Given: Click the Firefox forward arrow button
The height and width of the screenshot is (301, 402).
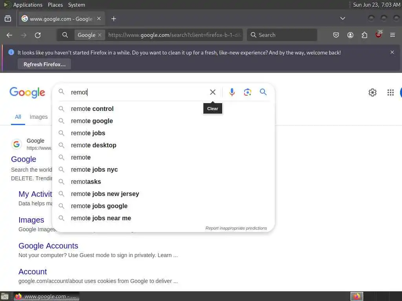Looking at the screenshot, I should click(24, 35).
